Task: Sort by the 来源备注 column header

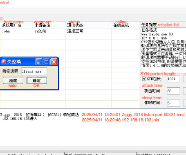Action: pos(49,25)
